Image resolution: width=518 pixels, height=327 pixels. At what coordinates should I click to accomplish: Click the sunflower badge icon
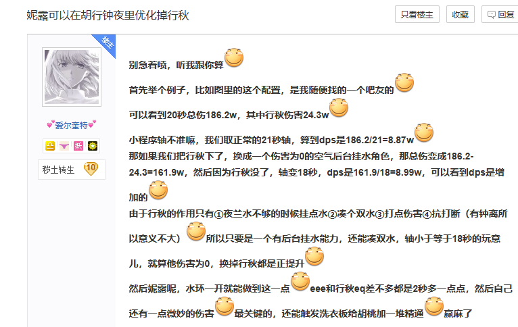coord(93,145)
